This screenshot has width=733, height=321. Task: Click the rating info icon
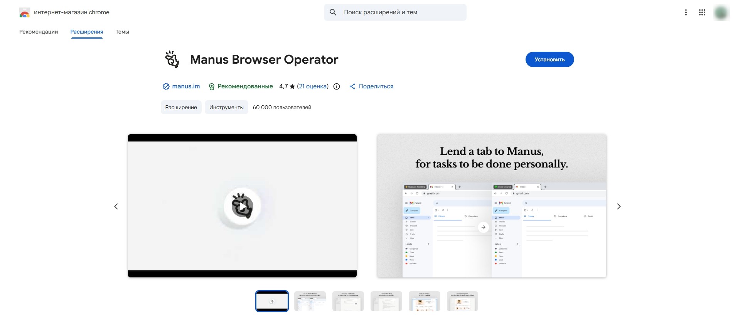click(x=337, y=86)
